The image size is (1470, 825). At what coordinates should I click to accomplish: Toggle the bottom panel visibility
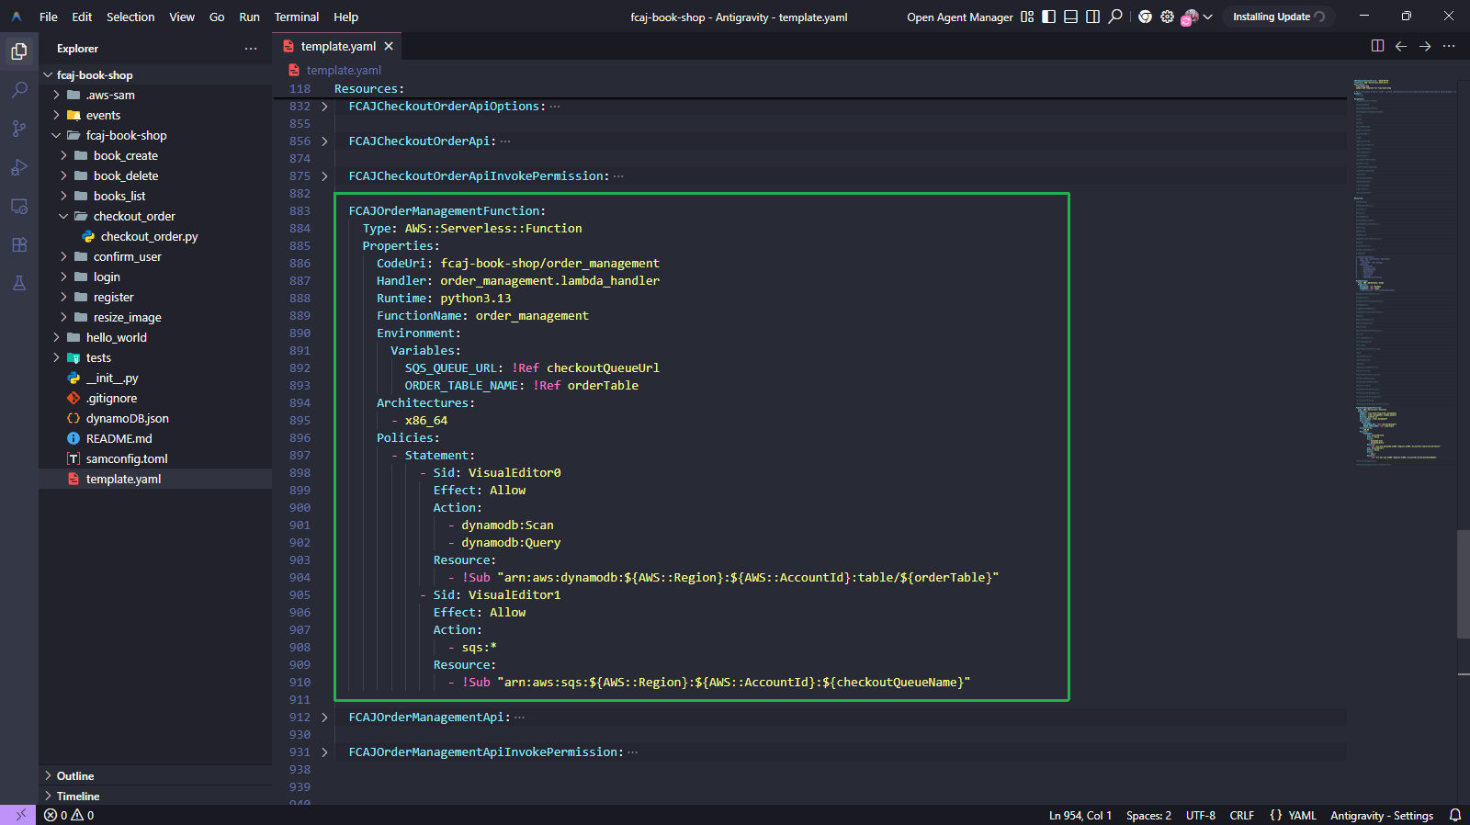[x=1070, y=17]
